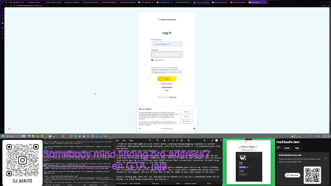Open Notepad settings gear
Image resolution: width=331 pixels, height=186 pixels.
pyautogui.click(x=221, y=141)
